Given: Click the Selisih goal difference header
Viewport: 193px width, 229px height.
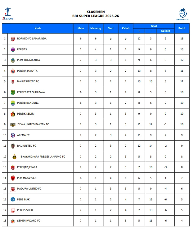Looking at the screenshot, I should pyautogui.click(x=165, y=31).
